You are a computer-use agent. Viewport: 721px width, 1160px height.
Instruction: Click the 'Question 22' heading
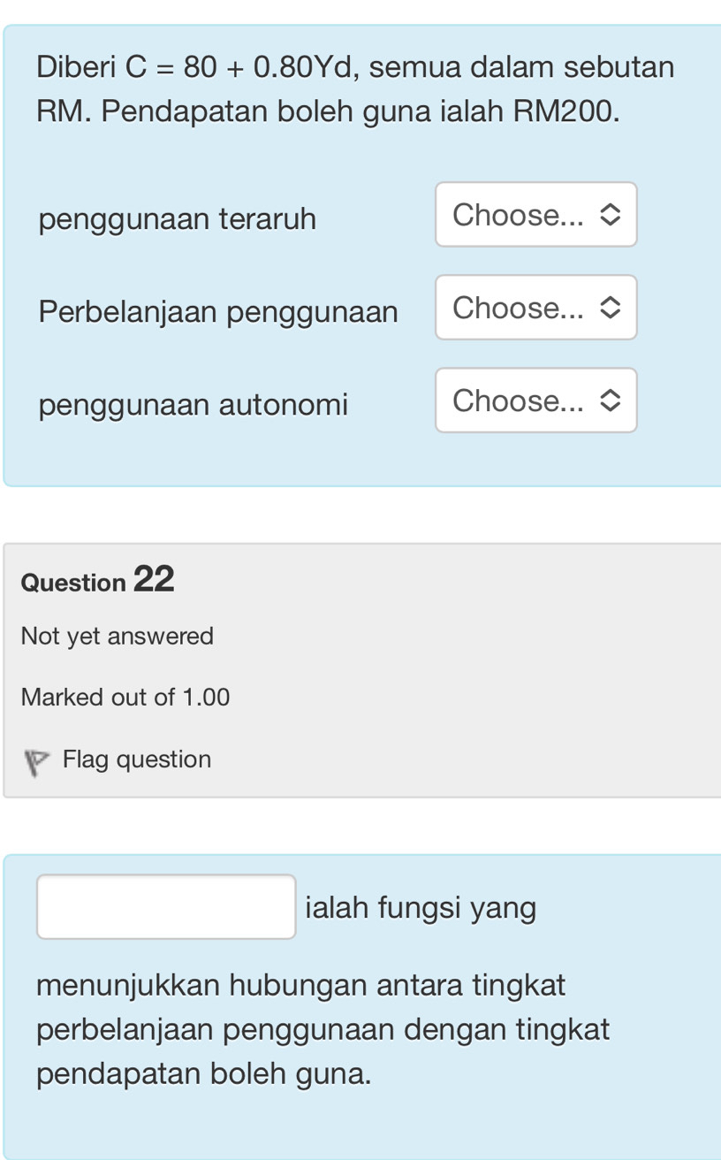tap(98, 580)
